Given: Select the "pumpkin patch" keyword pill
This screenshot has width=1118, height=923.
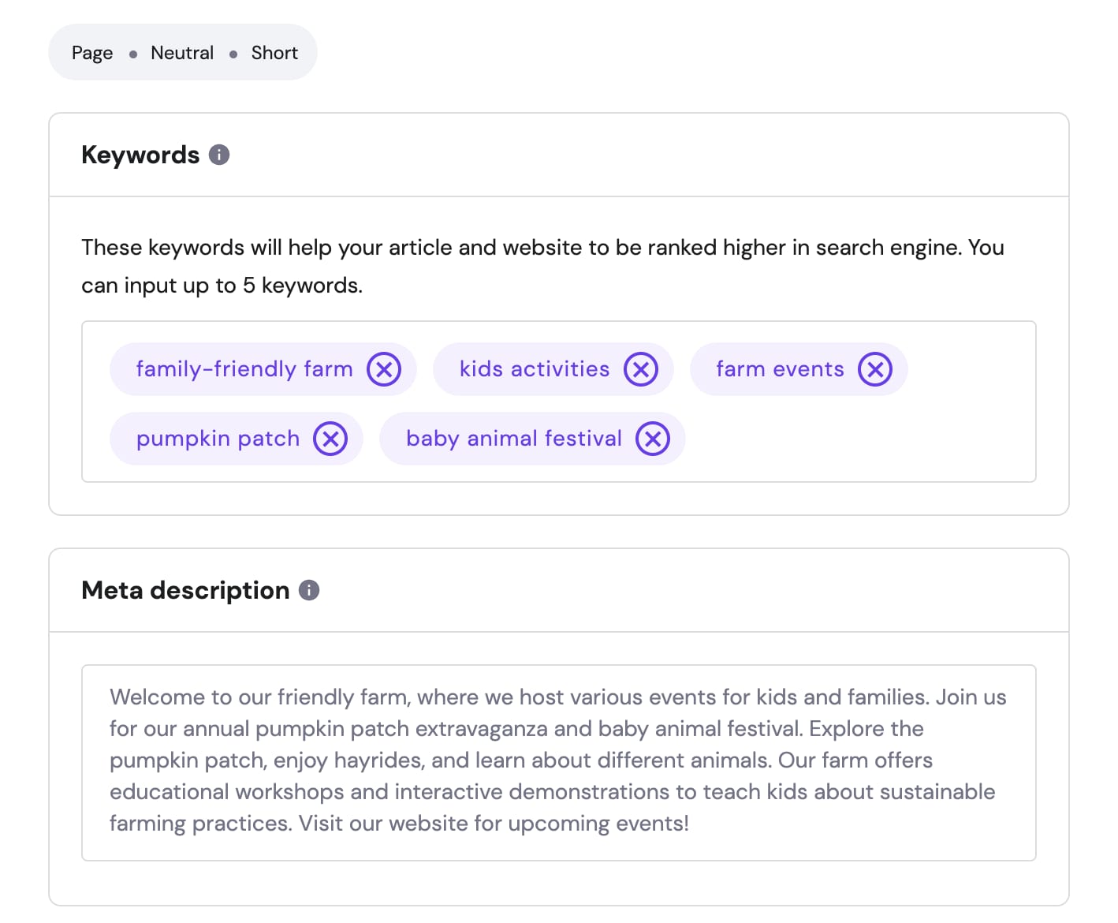Looking at the screenshot, I should click(x=218, y=439).
